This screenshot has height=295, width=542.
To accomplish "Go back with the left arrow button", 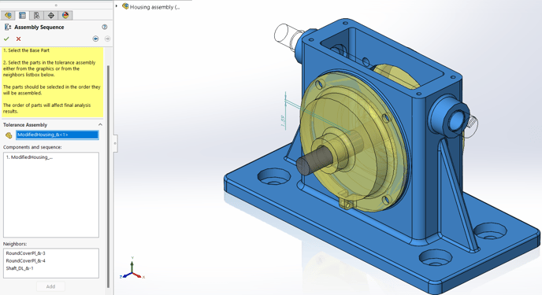I will point(95,39).
